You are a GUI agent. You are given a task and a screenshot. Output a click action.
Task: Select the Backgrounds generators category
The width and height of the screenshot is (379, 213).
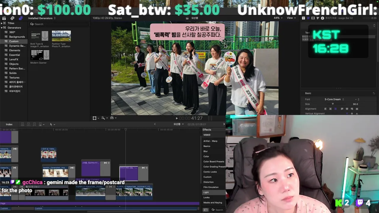pyautogui.click(x=17, y=37)
